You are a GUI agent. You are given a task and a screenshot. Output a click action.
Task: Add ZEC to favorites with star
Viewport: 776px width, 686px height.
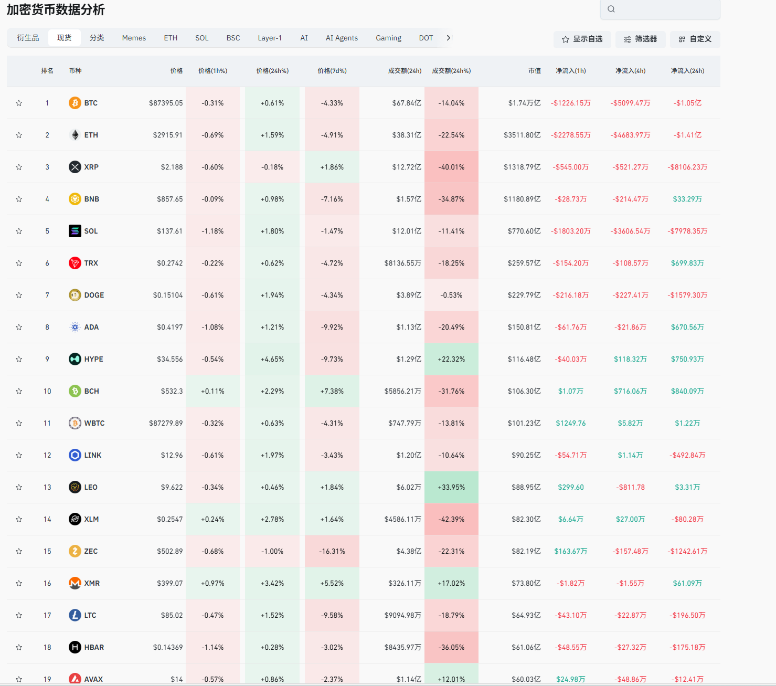[19, 551]
